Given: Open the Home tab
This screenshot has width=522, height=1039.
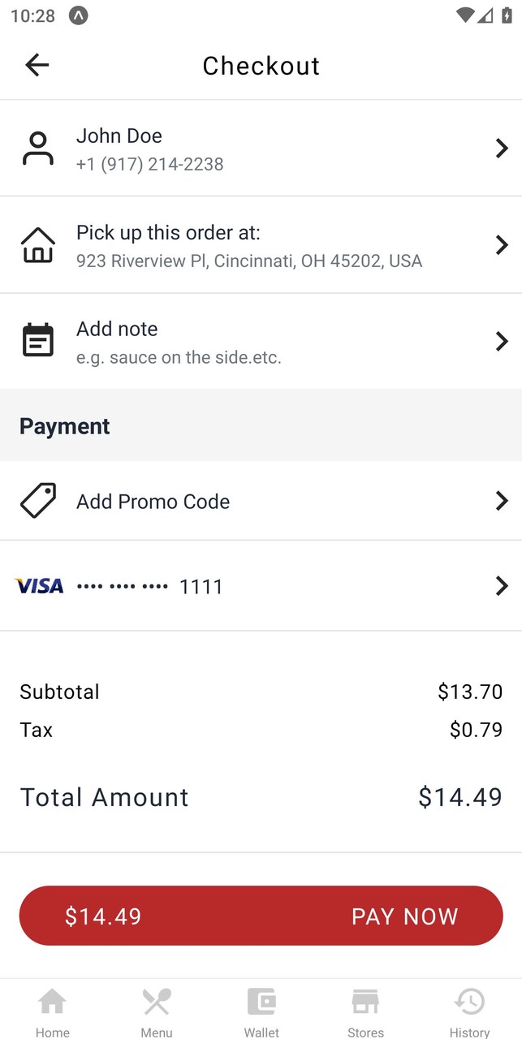Looking at the screenshot, I should point(52,1011).
